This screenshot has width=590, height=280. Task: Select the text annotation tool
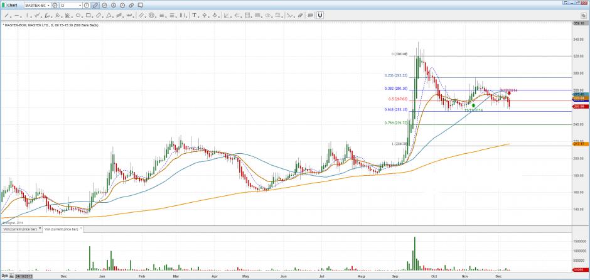[x=194, y=16]
